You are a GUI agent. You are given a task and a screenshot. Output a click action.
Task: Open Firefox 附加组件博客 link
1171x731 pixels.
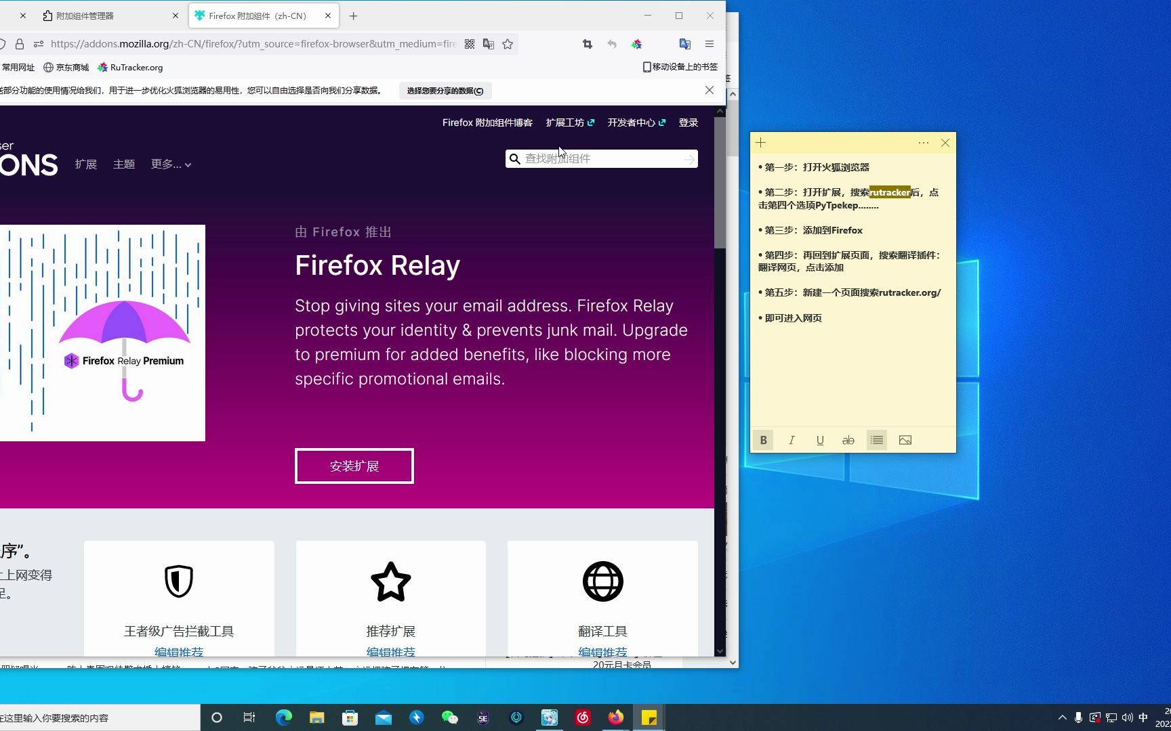487,123
